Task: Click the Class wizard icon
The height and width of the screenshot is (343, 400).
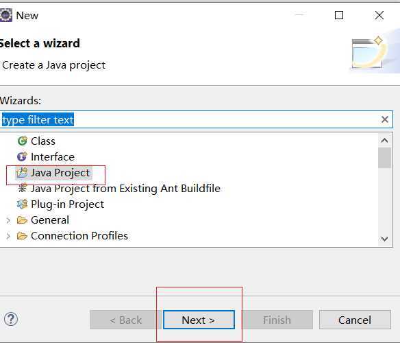Action: click(22, 141)
